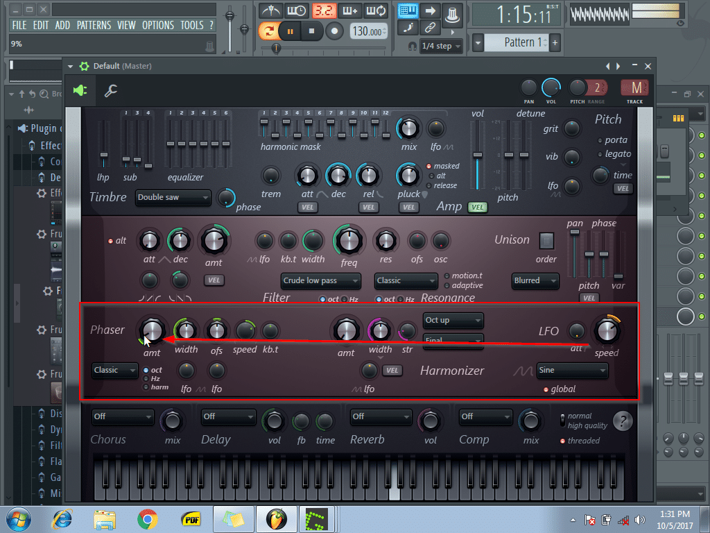Viewport: 710px width, 533px height.
Task: Click the question mark help button
Action: (623, 421)
